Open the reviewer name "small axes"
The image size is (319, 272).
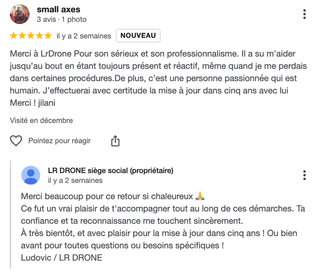59,10
